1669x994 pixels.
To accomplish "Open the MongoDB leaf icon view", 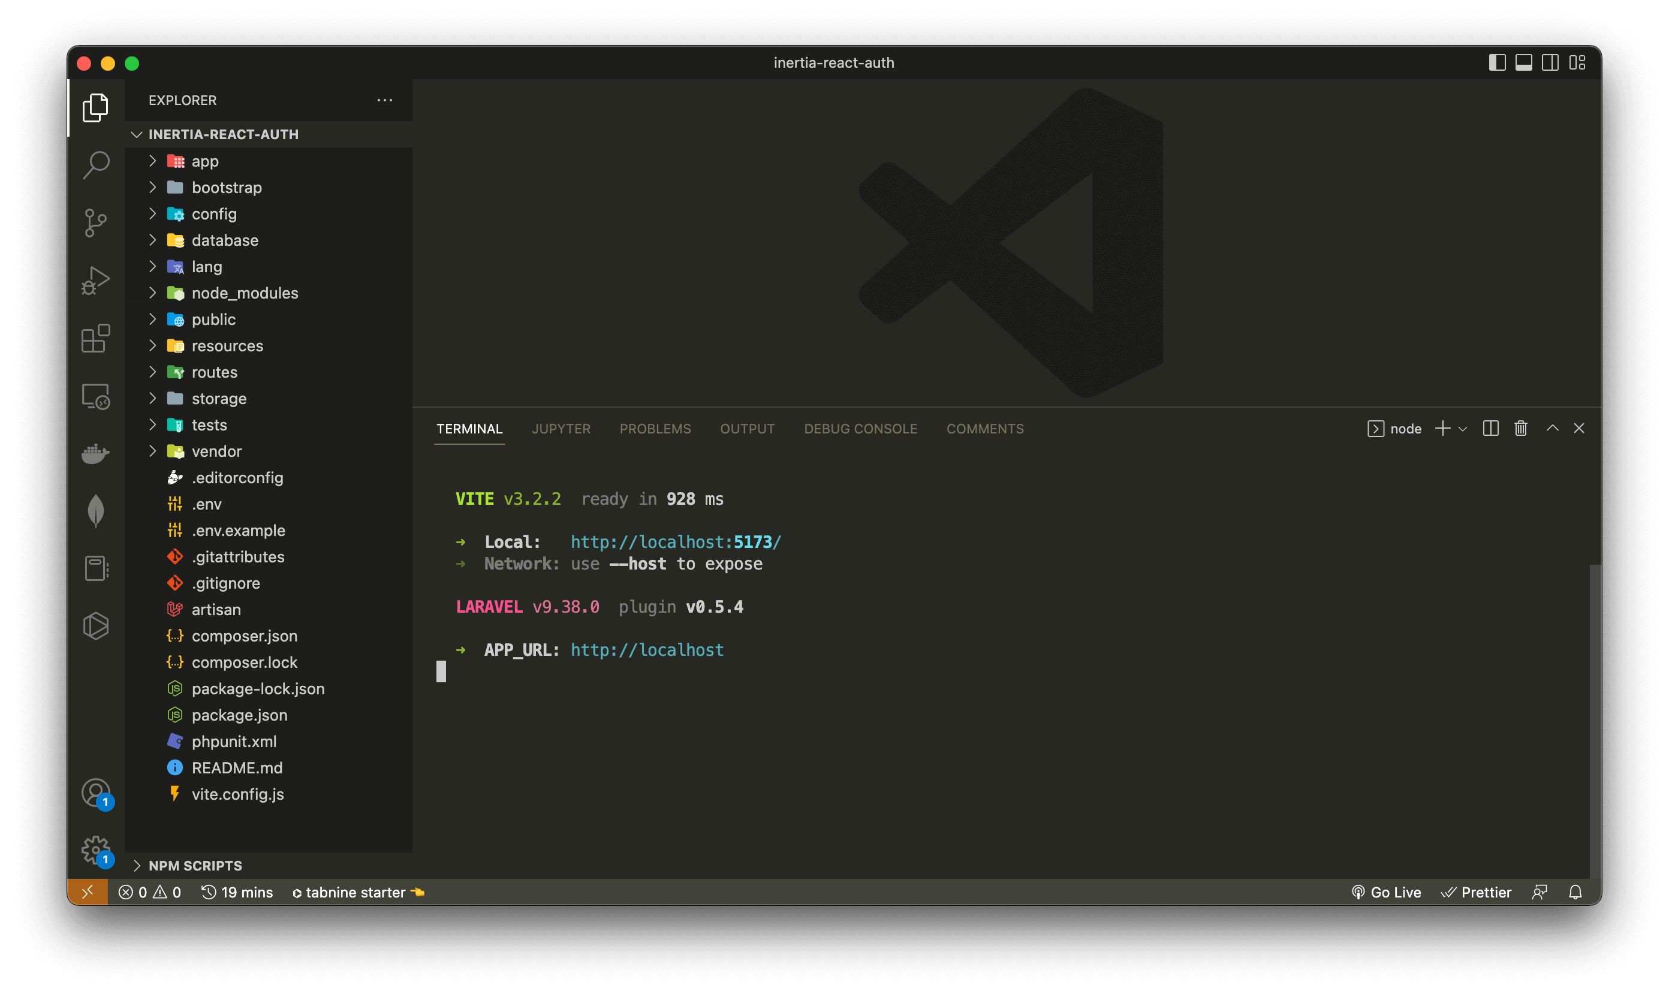I will (96, 511).
